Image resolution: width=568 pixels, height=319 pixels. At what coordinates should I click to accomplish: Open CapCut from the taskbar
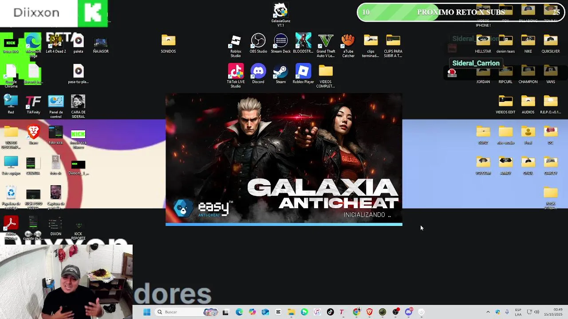[278, 312]
